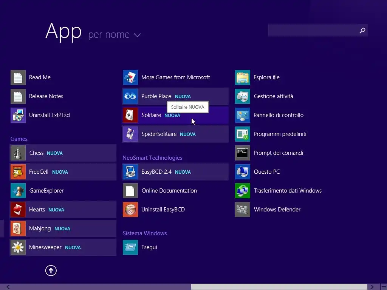Launch the Uninstall EasyBCD icon

tap(130, 210)
